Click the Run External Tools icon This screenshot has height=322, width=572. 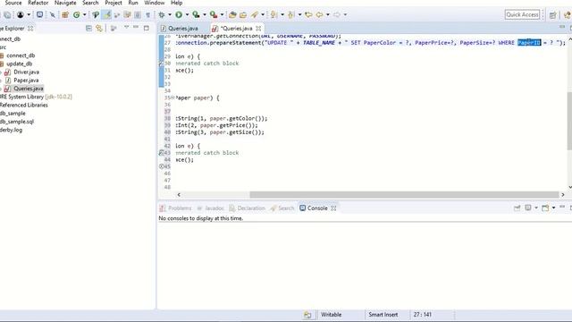[214, 14]
